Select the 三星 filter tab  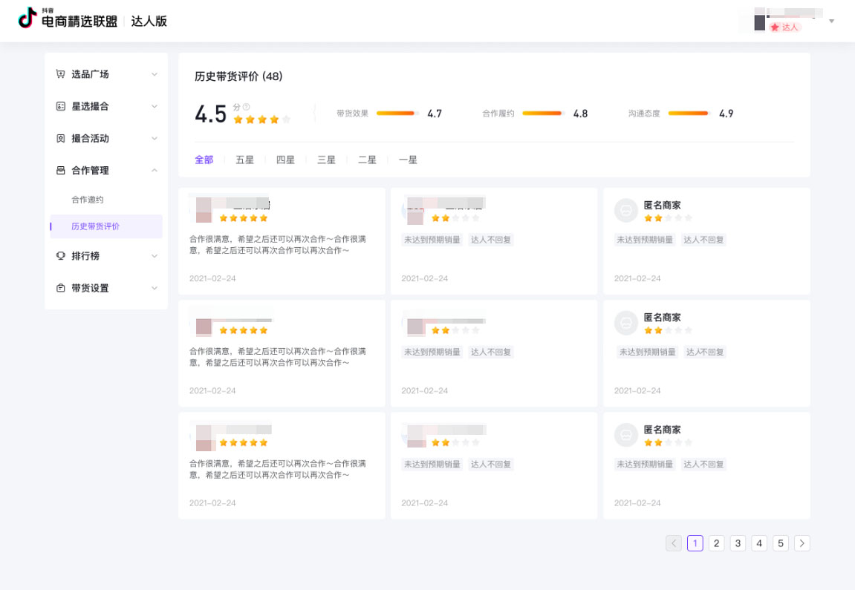click(x=326, y=160)
